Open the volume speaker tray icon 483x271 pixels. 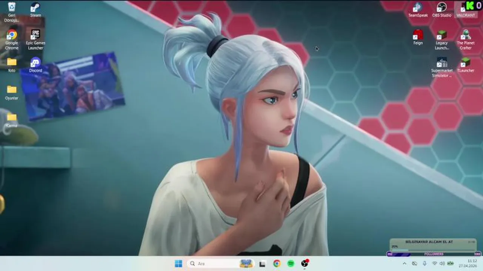(441, 263)
